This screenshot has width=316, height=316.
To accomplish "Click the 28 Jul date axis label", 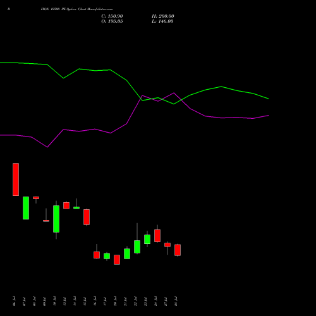I will tap(176, 301).
